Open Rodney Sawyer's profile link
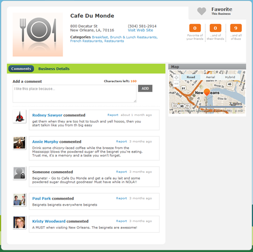Viewport: 253px width, 252px height. click(x=47, y=115)
